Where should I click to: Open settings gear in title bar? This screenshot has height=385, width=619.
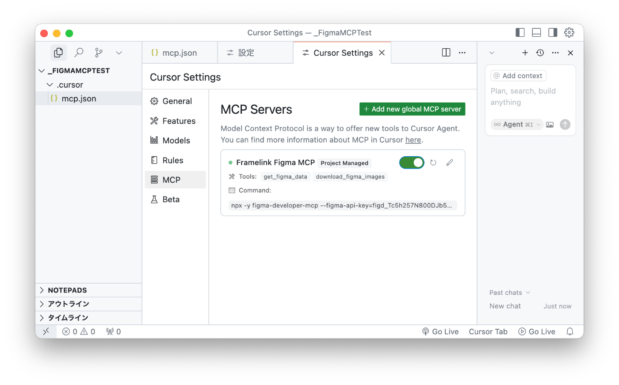point(569,32)
